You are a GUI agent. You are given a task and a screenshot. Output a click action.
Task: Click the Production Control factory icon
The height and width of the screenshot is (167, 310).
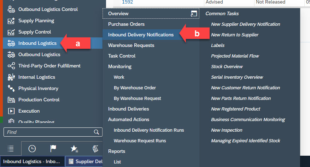11,100
